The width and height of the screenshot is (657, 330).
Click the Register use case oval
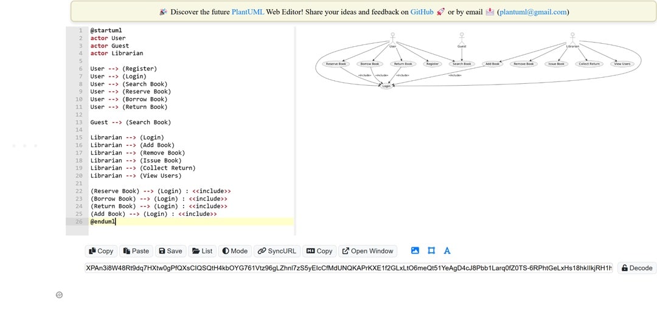pyautogui.click(x=433, y=64)
